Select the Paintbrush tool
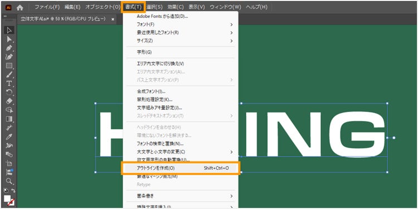418x209 pixels. coord(9,75)
